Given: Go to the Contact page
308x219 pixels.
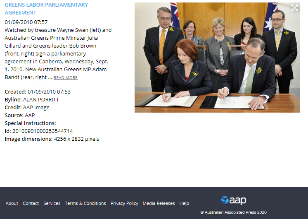Looking at the screenshot, I should (31, 203).
